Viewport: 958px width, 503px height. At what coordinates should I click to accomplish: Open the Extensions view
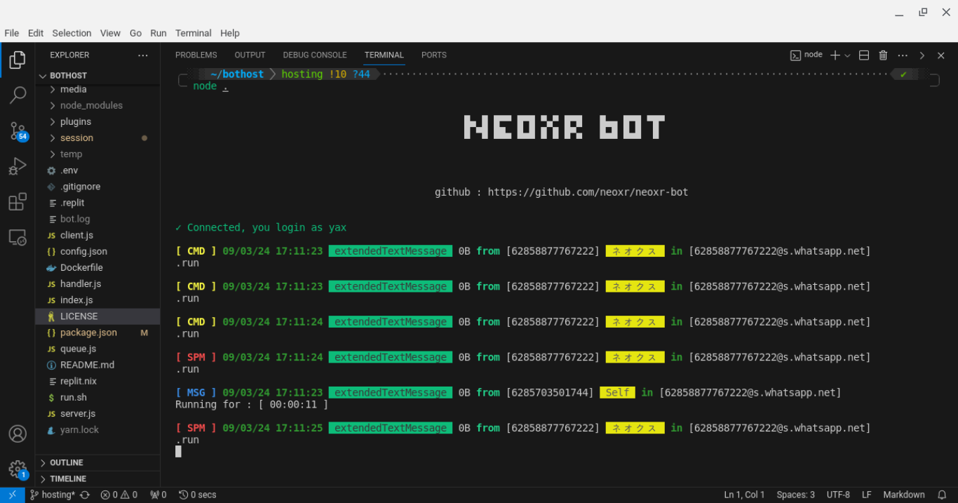18,202
